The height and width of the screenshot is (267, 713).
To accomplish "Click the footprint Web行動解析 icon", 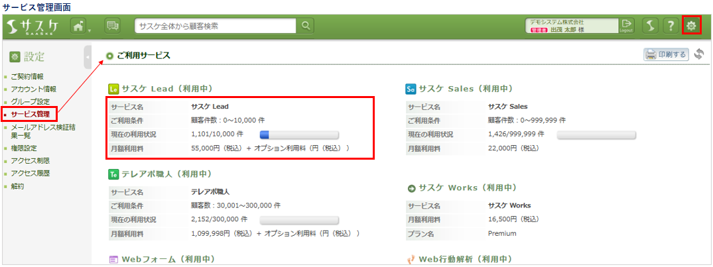I will coord(411,260).
